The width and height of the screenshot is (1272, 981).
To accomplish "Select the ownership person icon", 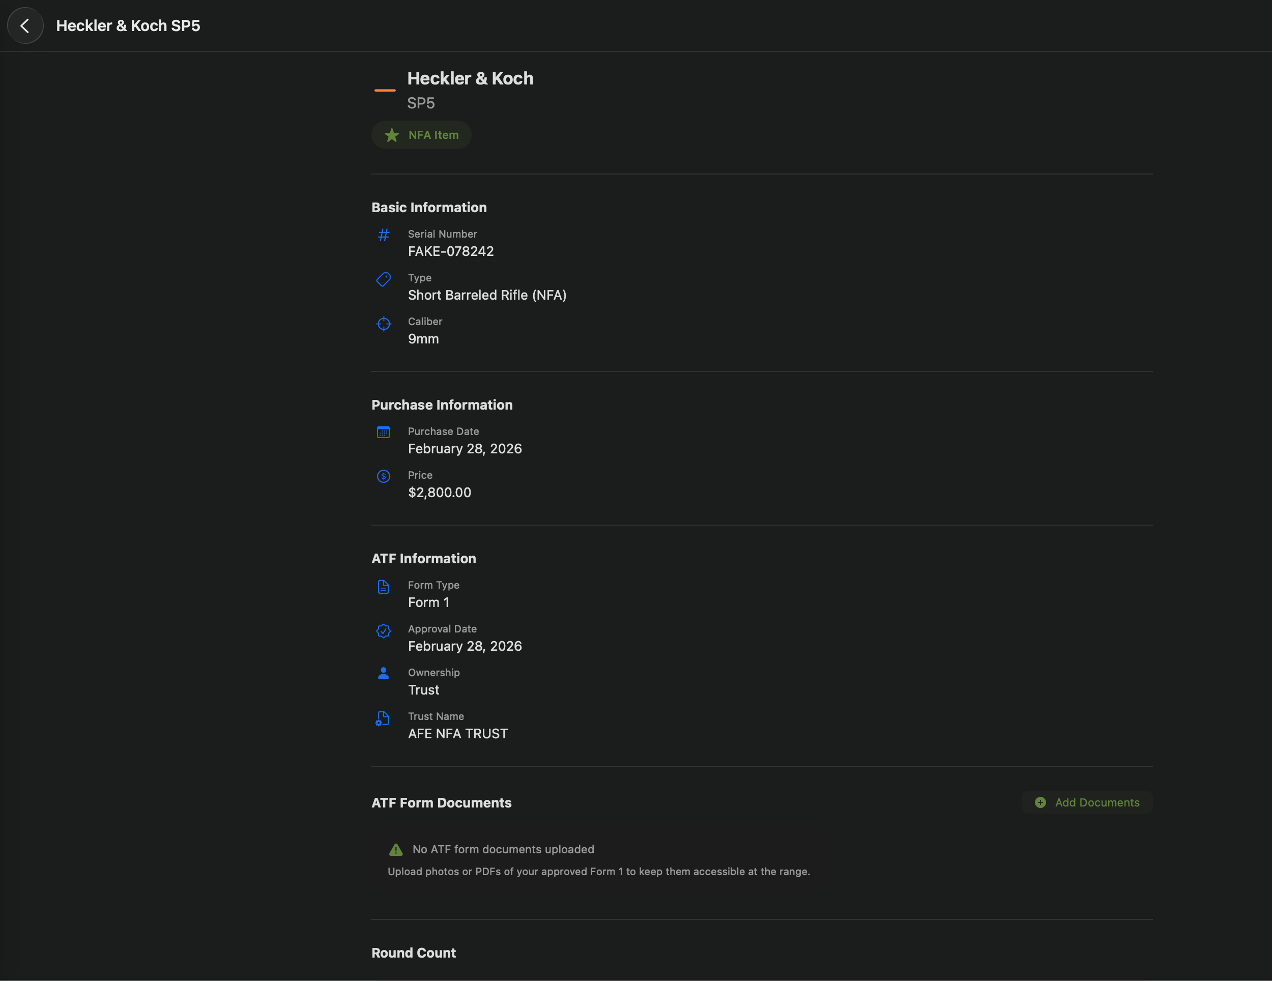I will tap(383, 673).
